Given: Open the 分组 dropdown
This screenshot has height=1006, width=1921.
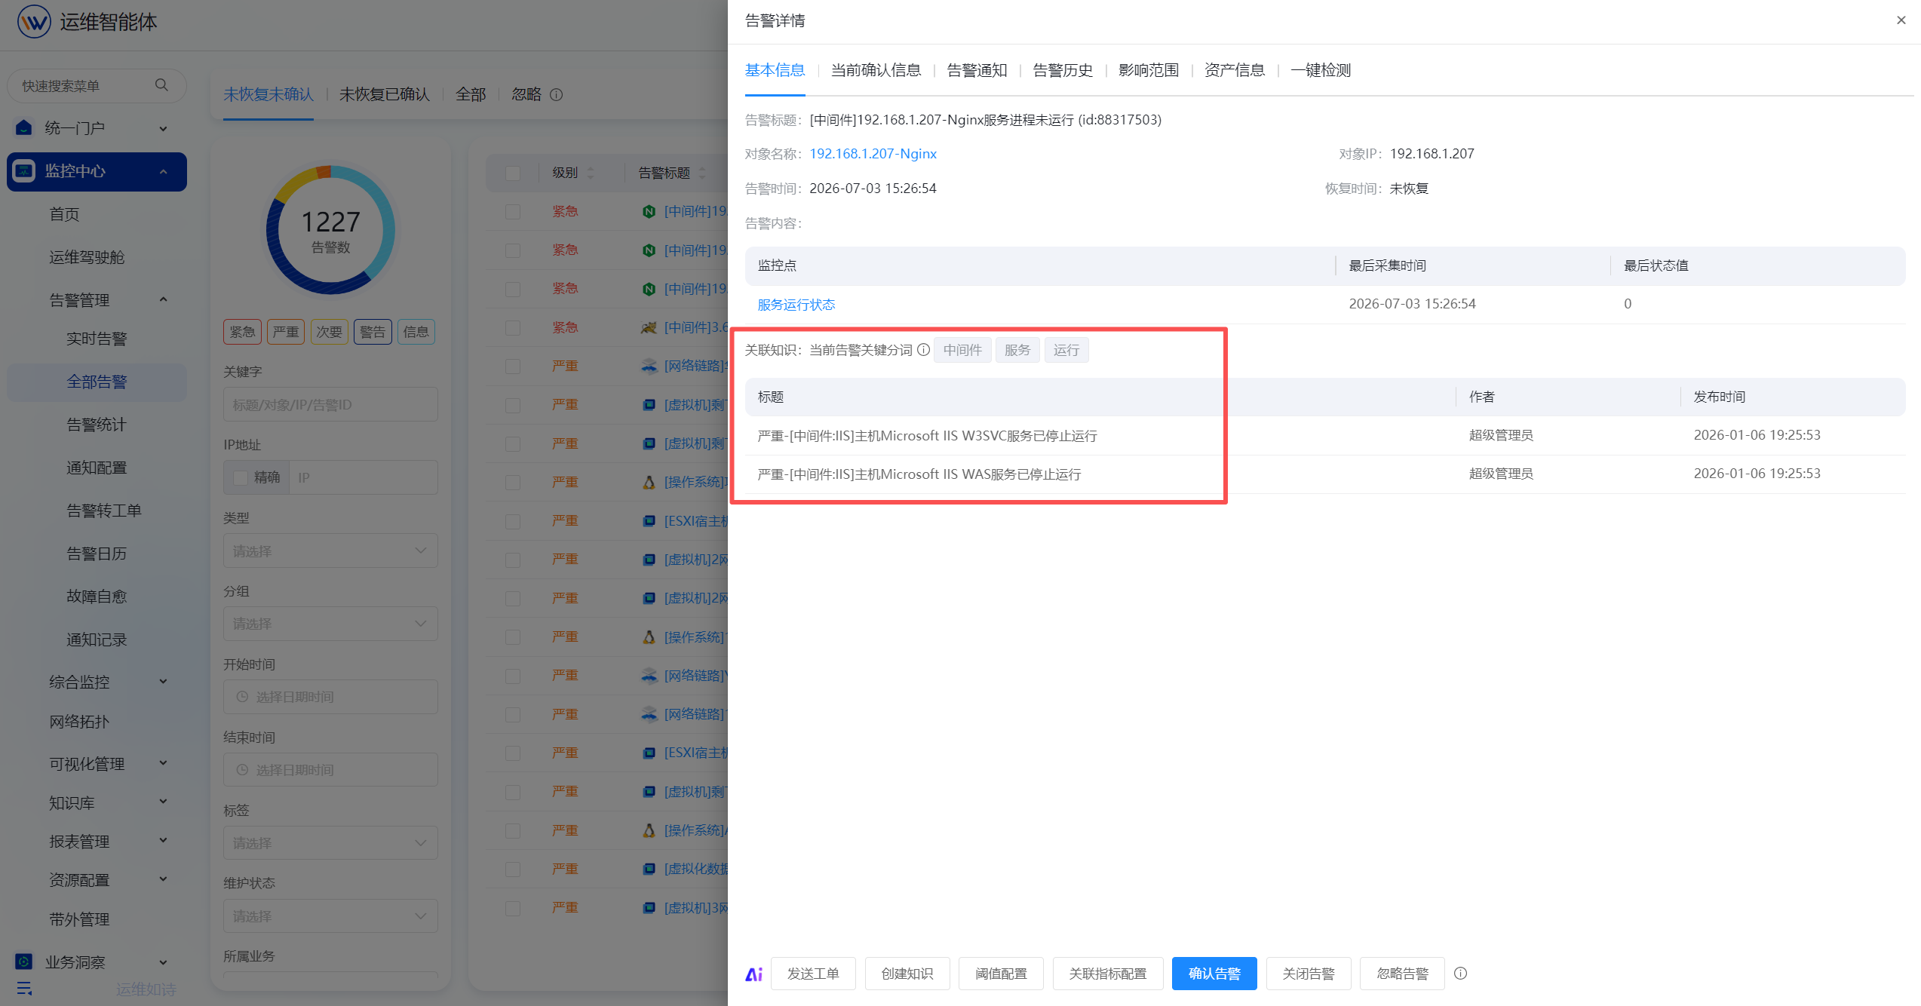Looking at the screenshot, I should point(330,624).
